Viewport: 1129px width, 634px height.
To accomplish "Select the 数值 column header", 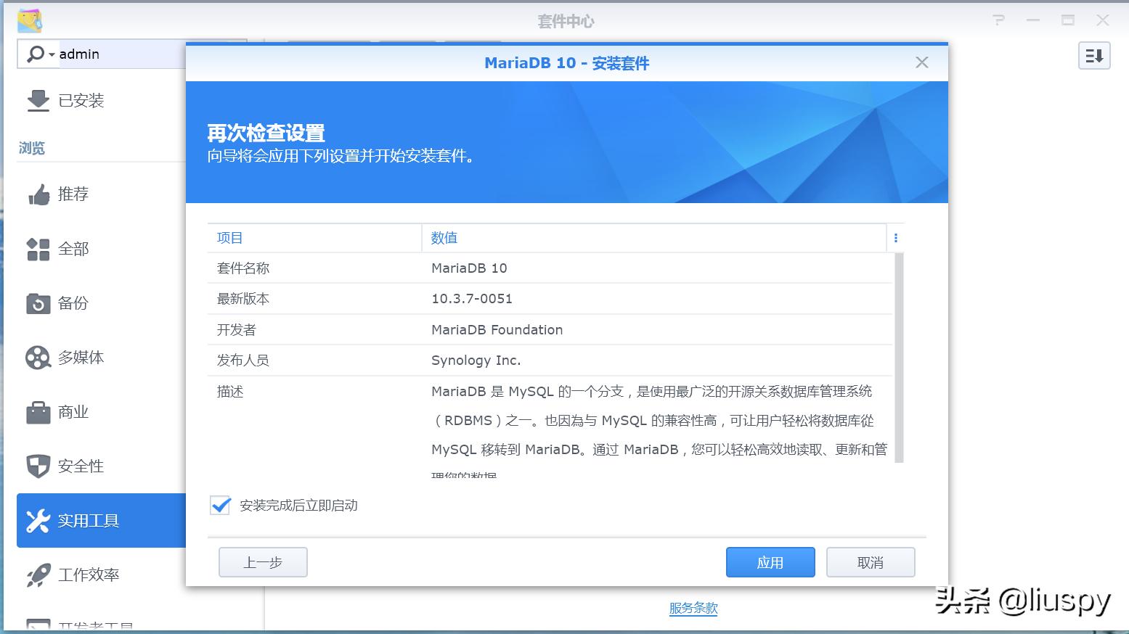I will tap(443, 237).
